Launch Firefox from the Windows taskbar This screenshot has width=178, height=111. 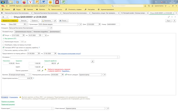click(x=24, y=2)
